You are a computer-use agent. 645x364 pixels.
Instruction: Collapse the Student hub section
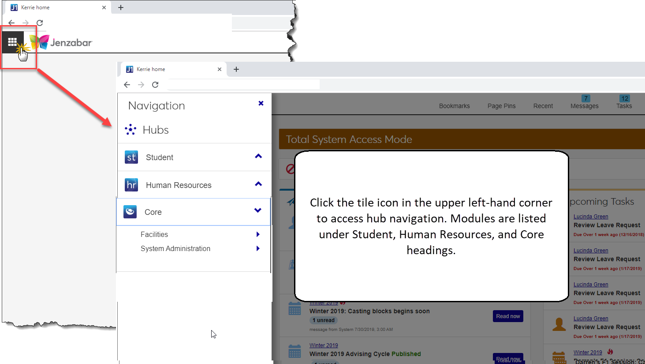pyautogui.click(x=258, y=157)
